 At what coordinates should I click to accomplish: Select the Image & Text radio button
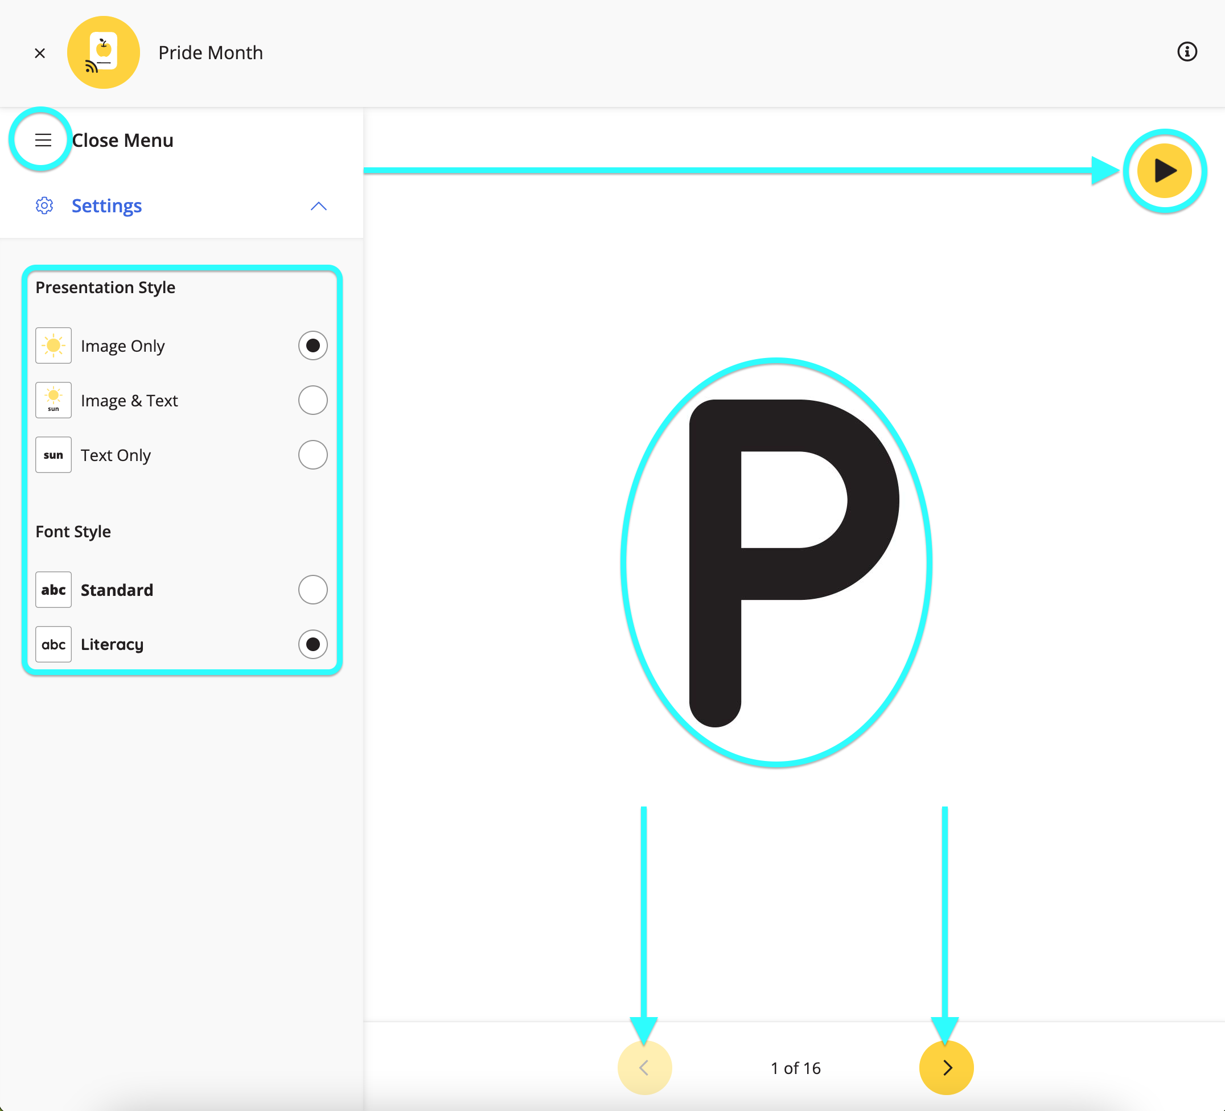coord(313,400)
